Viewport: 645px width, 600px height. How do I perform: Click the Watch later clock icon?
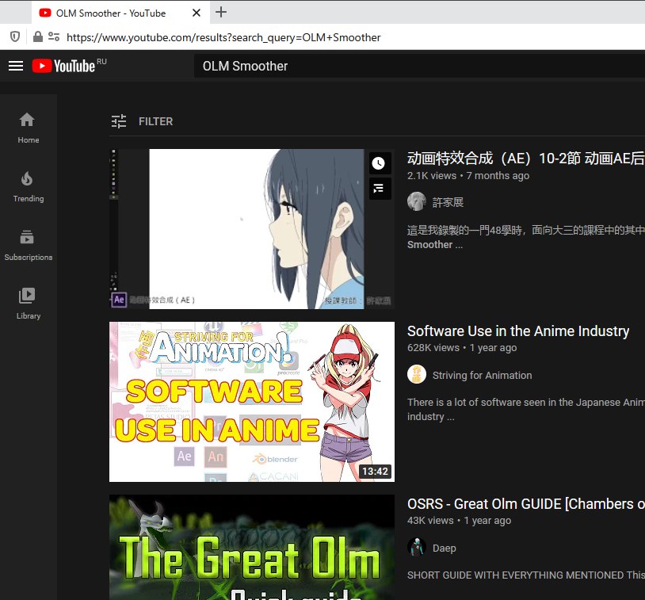pos(379,163)
